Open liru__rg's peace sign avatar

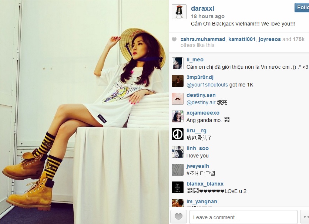coord(178,134)
